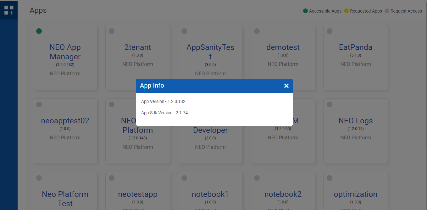This screenshot has height=210, width=427.
Task: Click the status dot on optimization card
Action: [330, 178]
